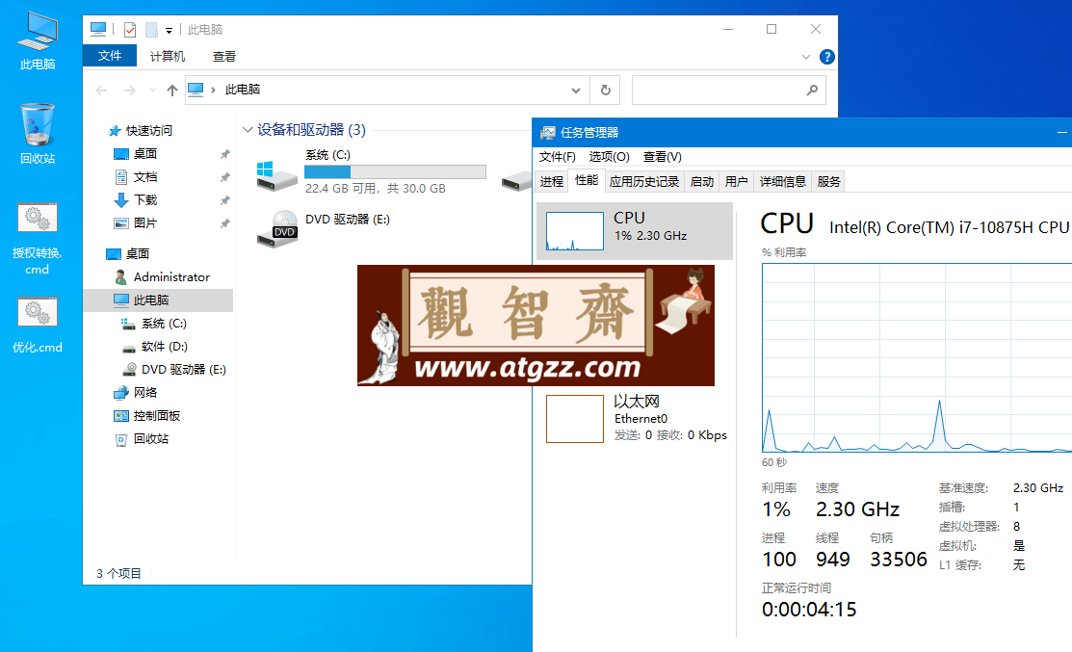Select the 授权转换.cmd desktop file
Screen dimensions: 1072x652
tap(37, 239)
